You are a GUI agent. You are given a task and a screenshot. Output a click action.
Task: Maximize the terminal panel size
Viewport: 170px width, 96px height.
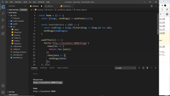(151, 68)
